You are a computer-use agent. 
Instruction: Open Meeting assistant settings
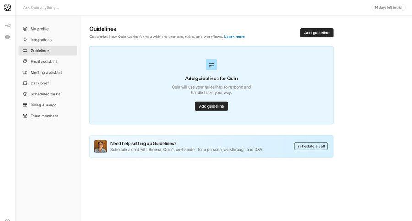pyautogui.click(x=48, y=72)
